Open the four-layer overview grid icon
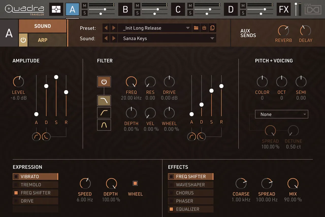Viewport: 325px width, 217px height. tap(56, 9)
